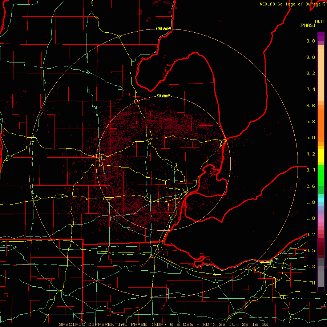The height and width of the screenshot is (327, 327).
Task: Click the NEXLAB-College of DuPage credit text
Action: 291,4
